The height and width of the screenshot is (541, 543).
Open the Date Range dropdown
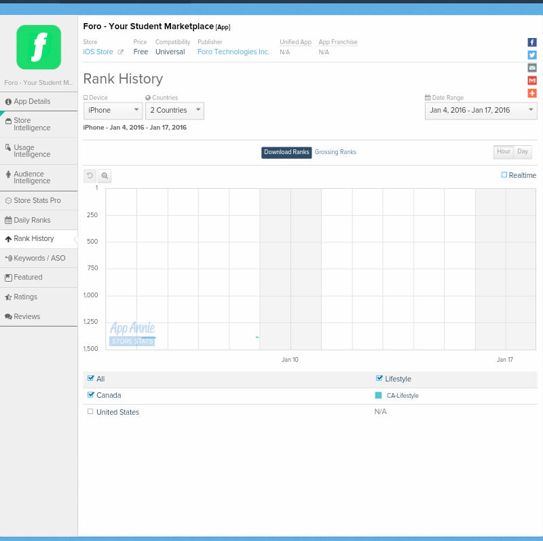pyautogui.click(x=481, y=111)
